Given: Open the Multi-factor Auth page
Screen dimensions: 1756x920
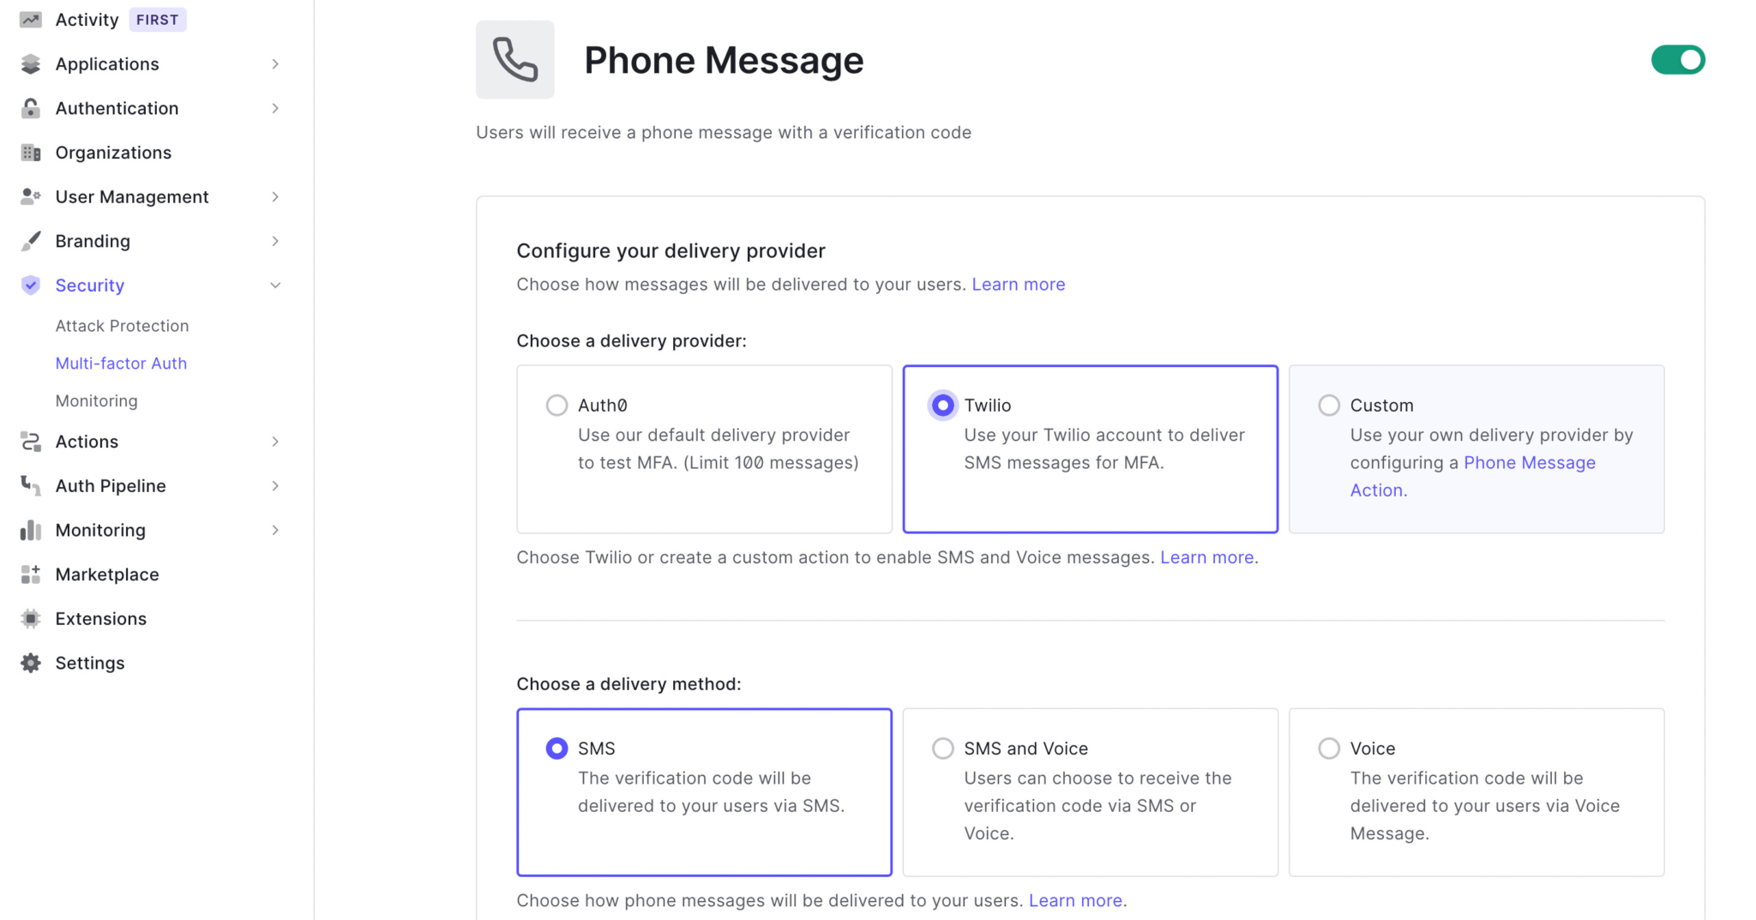Looking at the screenshot, I should (121, 363).
